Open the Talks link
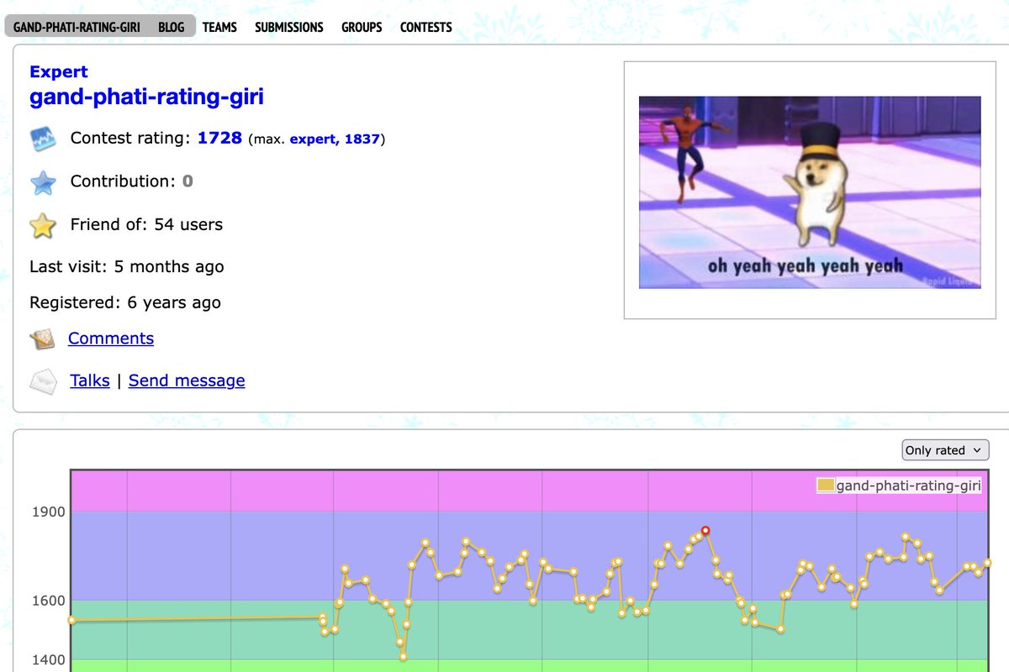The height and width of the screenshot is (672, 1009). click(x=90, y=381)
